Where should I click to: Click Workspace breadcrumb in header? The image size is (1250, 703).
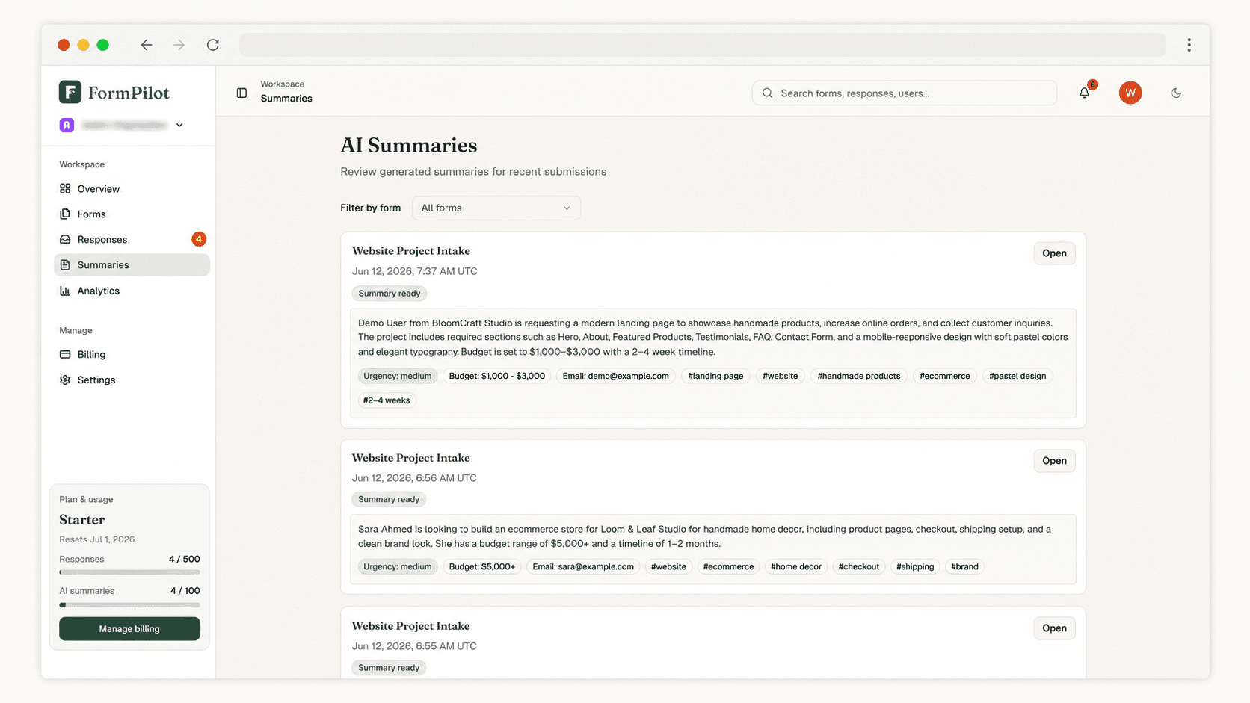pyautogui.click(x=282, y=84)
